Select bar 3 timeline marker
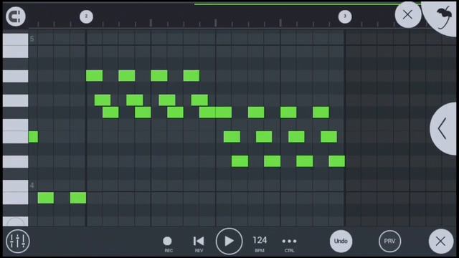The width and height of the screenshot is (459, 258). [345, 16]
